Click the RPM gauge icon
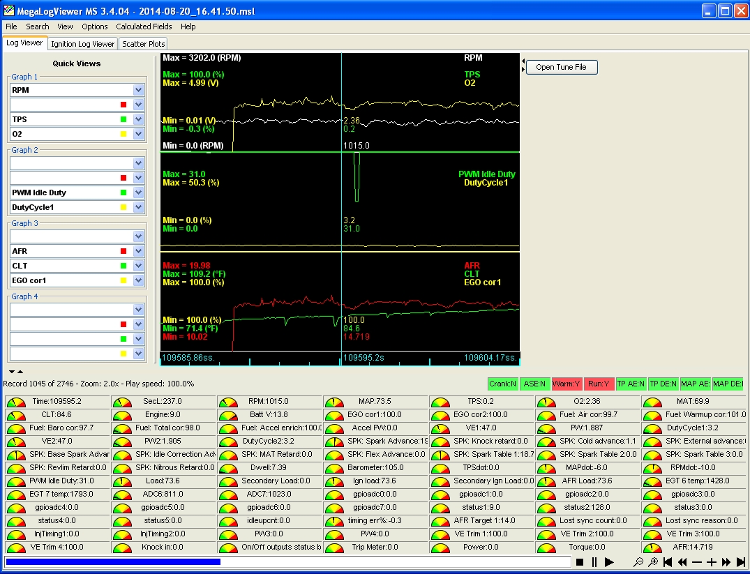Image resolution: width=750 pixels, height=574 pixels. [228, 402]
